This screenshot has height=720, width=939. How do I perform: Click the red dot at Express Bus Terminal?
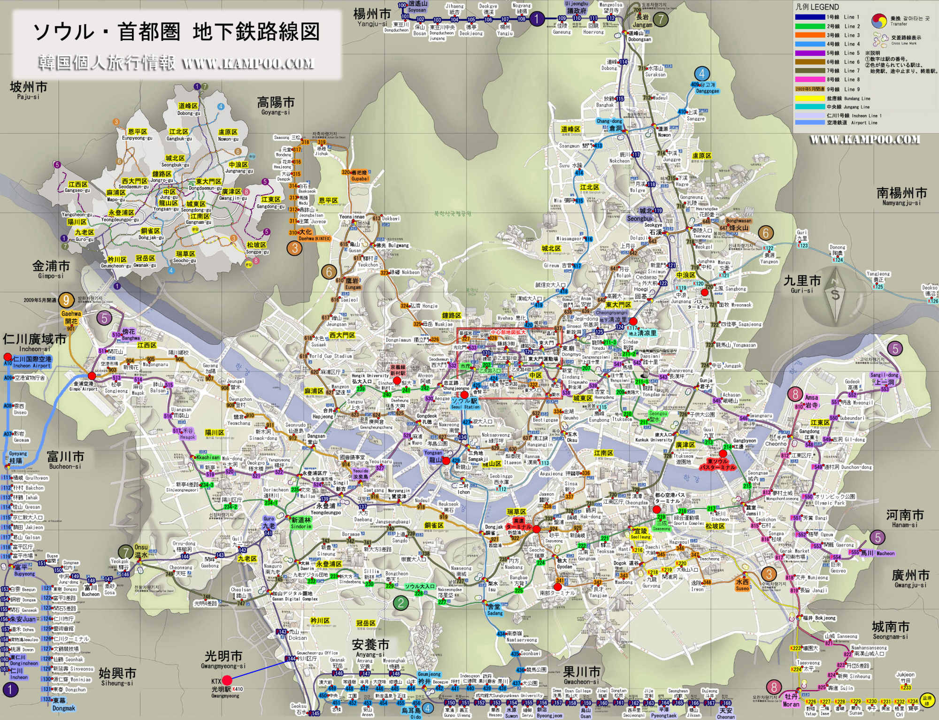(537, 529)
